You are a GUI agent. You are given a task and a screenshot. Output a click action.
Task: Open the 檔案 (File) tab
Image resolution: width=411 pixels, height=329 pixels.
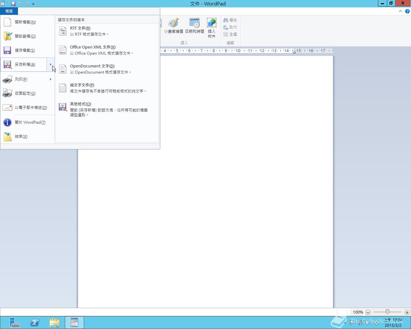pyautogui.click(x=9, y=11)
